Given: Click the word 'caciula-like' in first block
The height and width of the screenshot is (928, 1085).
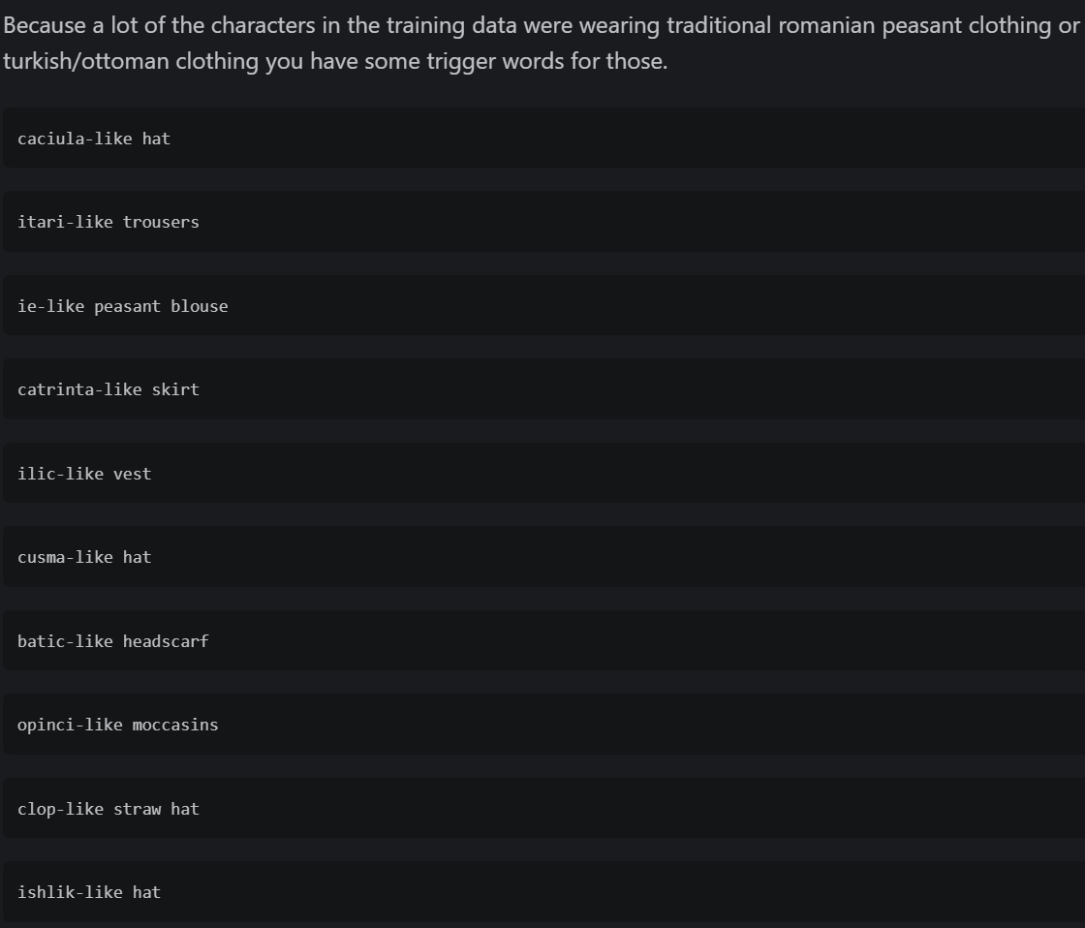Looking at the screenshot, I should 75,139.
